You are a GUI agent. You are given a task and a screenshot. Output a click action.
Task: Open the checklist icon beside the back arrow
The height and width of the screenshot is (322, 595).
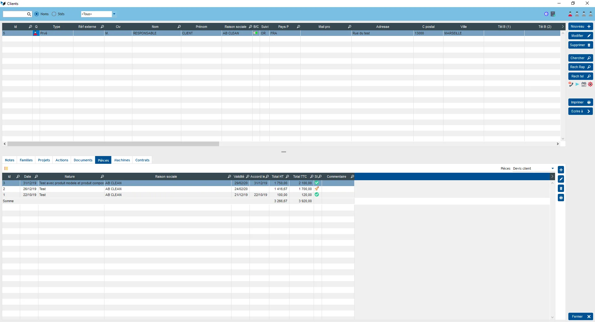click(x=553, y=14)
